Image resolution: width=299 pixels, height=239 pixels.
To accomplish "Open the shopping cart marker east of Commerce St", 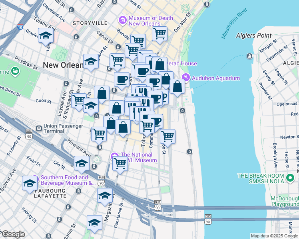I will point(167,138).
